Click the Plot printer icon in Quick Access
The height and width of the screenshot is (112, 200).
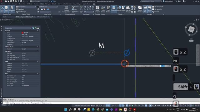pos(21,1)
